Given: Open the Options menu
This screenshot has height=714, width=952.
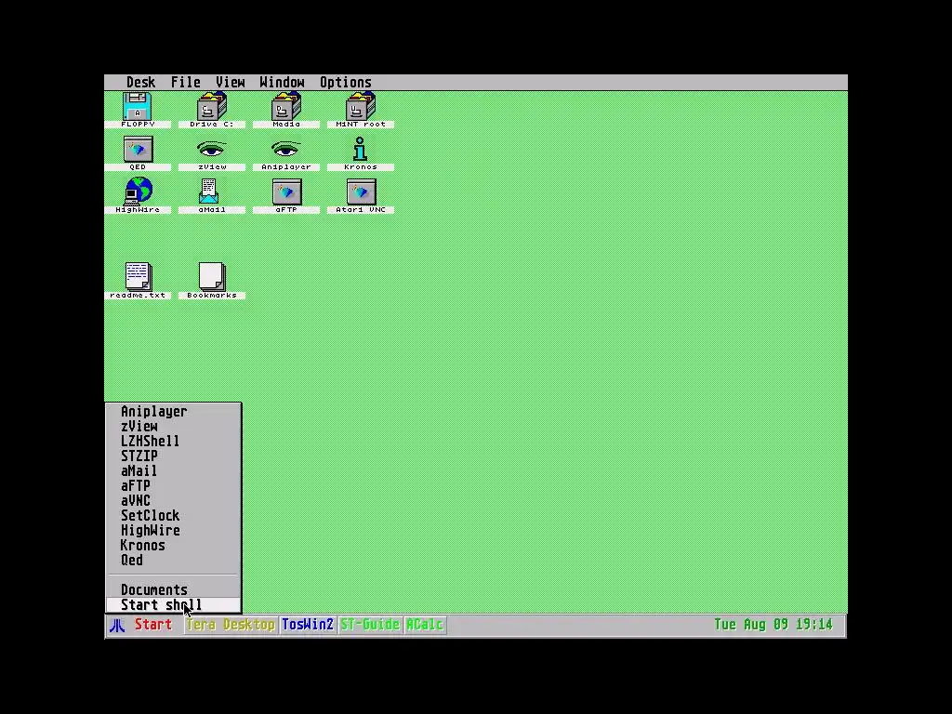Looking at the screenshot, I should [x=346, y=82].
